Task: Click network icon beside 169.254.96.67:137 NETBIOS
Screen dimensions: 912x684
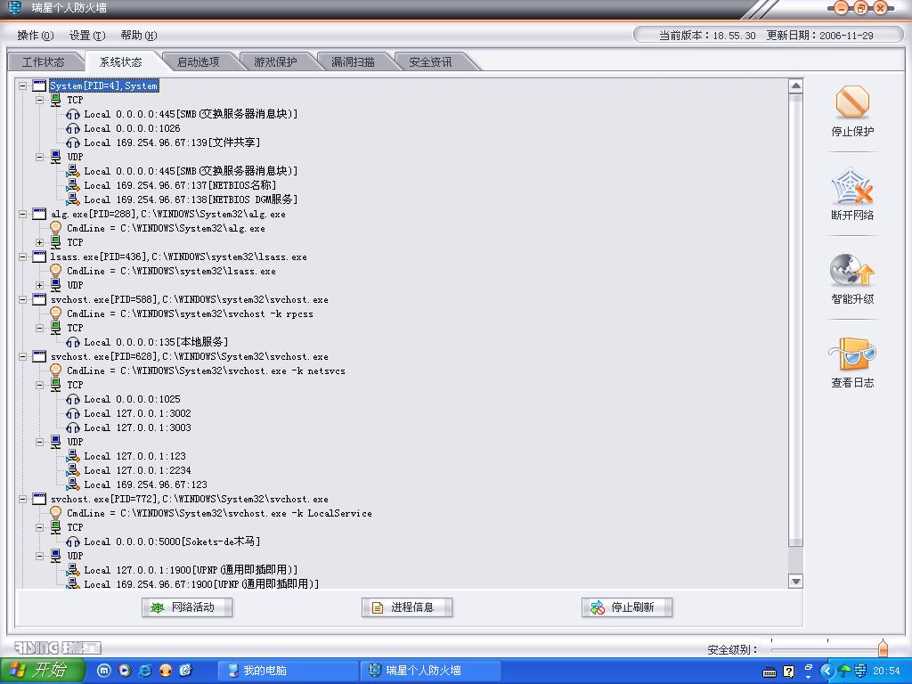Action: 73,185
